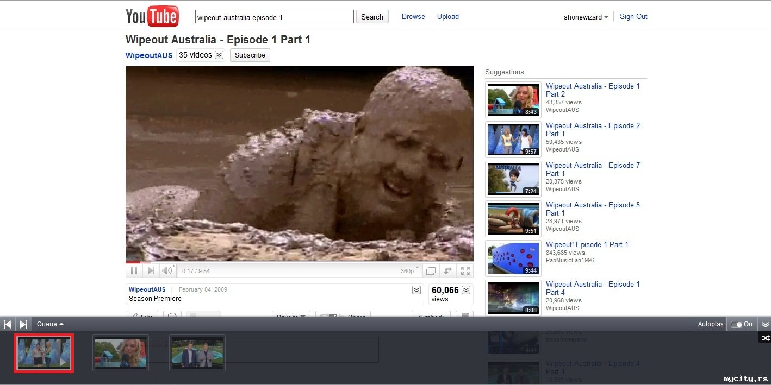The height and width of the screenshot is (385, 771).
Task: Click the RapMusicFan1996 uploader name
Action: (x=570, y=260)
